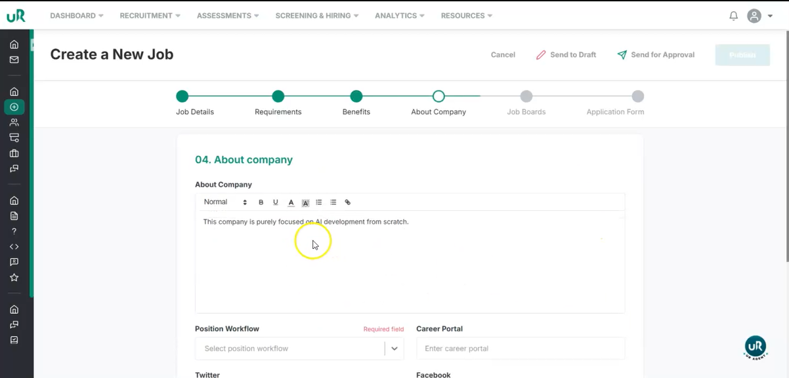Open the notifications bell
789x378 pixels.
click(x=734, y=16)
